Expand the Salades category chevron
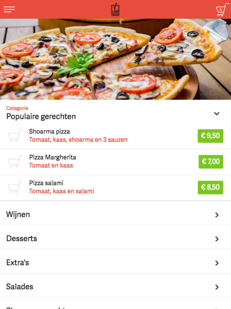231x309 pixels. [x=217, y=287]
